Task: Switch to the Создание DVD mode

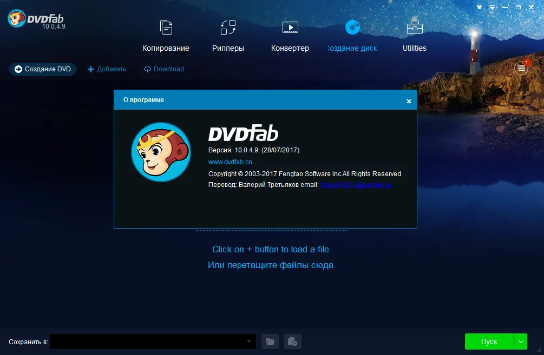Action: click(x=42, y=69)
